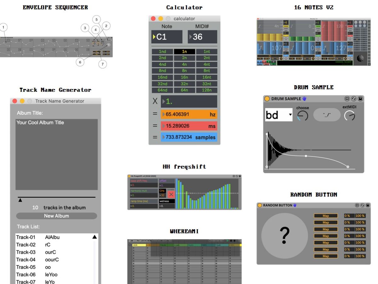
Task: Click the blue 733.873234 samples result box
Action: pos(189,137)
